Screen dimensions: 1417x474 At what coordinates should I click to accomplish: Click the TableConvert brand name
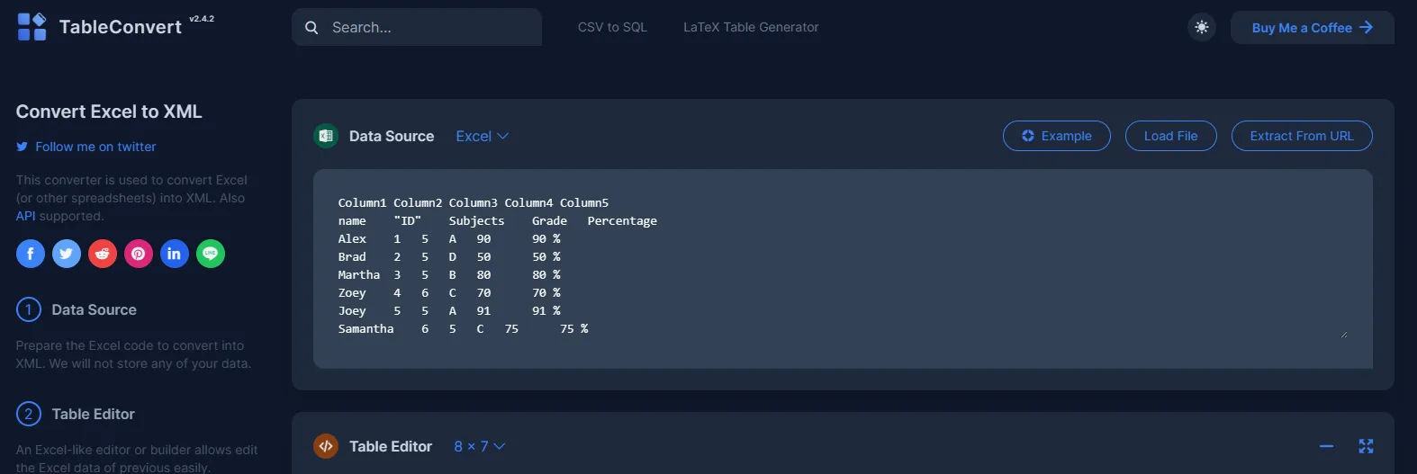121,27
